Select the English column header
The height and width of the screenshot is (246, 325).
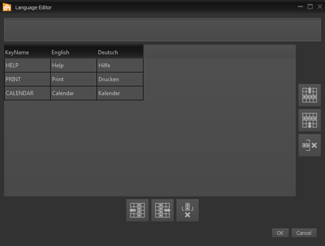tap(73, 52)
